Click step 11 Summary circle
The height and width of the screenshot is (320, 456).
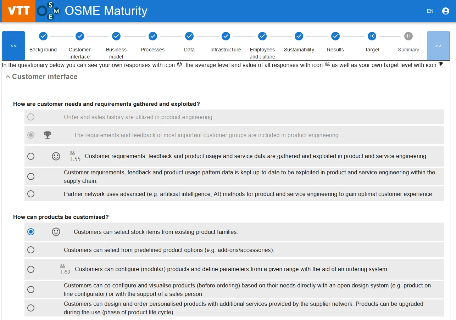coord(408,36)
